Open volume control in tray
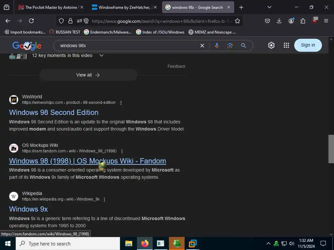334x250 pixels. click(x=292, y=243)
